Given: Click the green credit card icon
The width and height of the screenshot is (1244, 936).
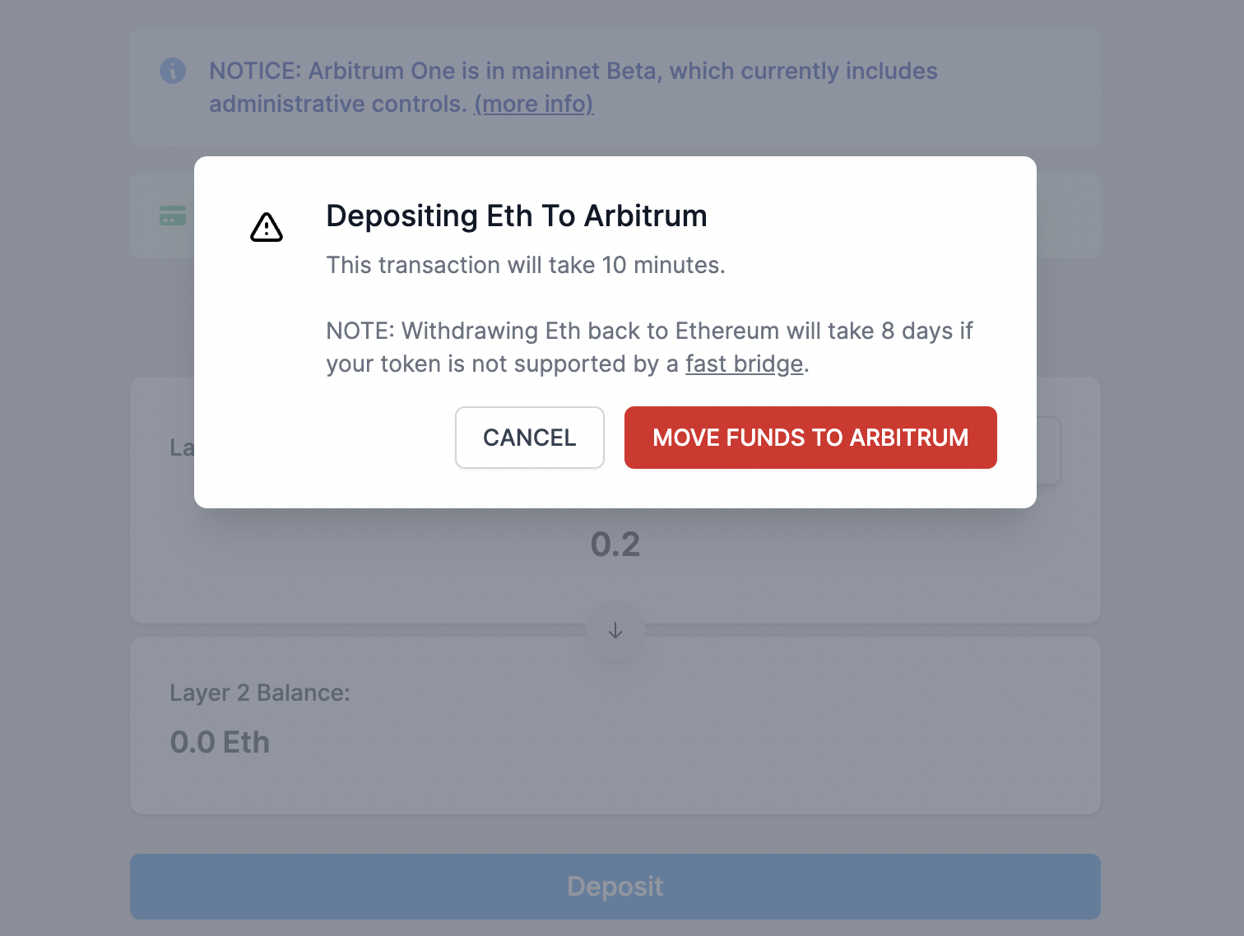Looking at the screenshot, I should (x=173, y=215).
